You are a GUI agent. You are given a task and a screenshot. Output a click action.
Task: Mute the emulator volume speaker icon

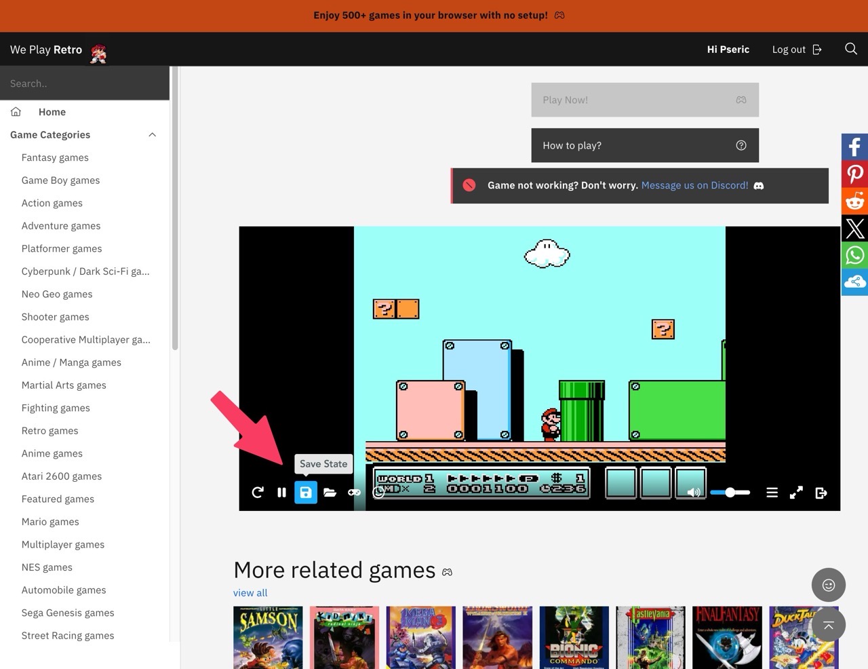694,493
